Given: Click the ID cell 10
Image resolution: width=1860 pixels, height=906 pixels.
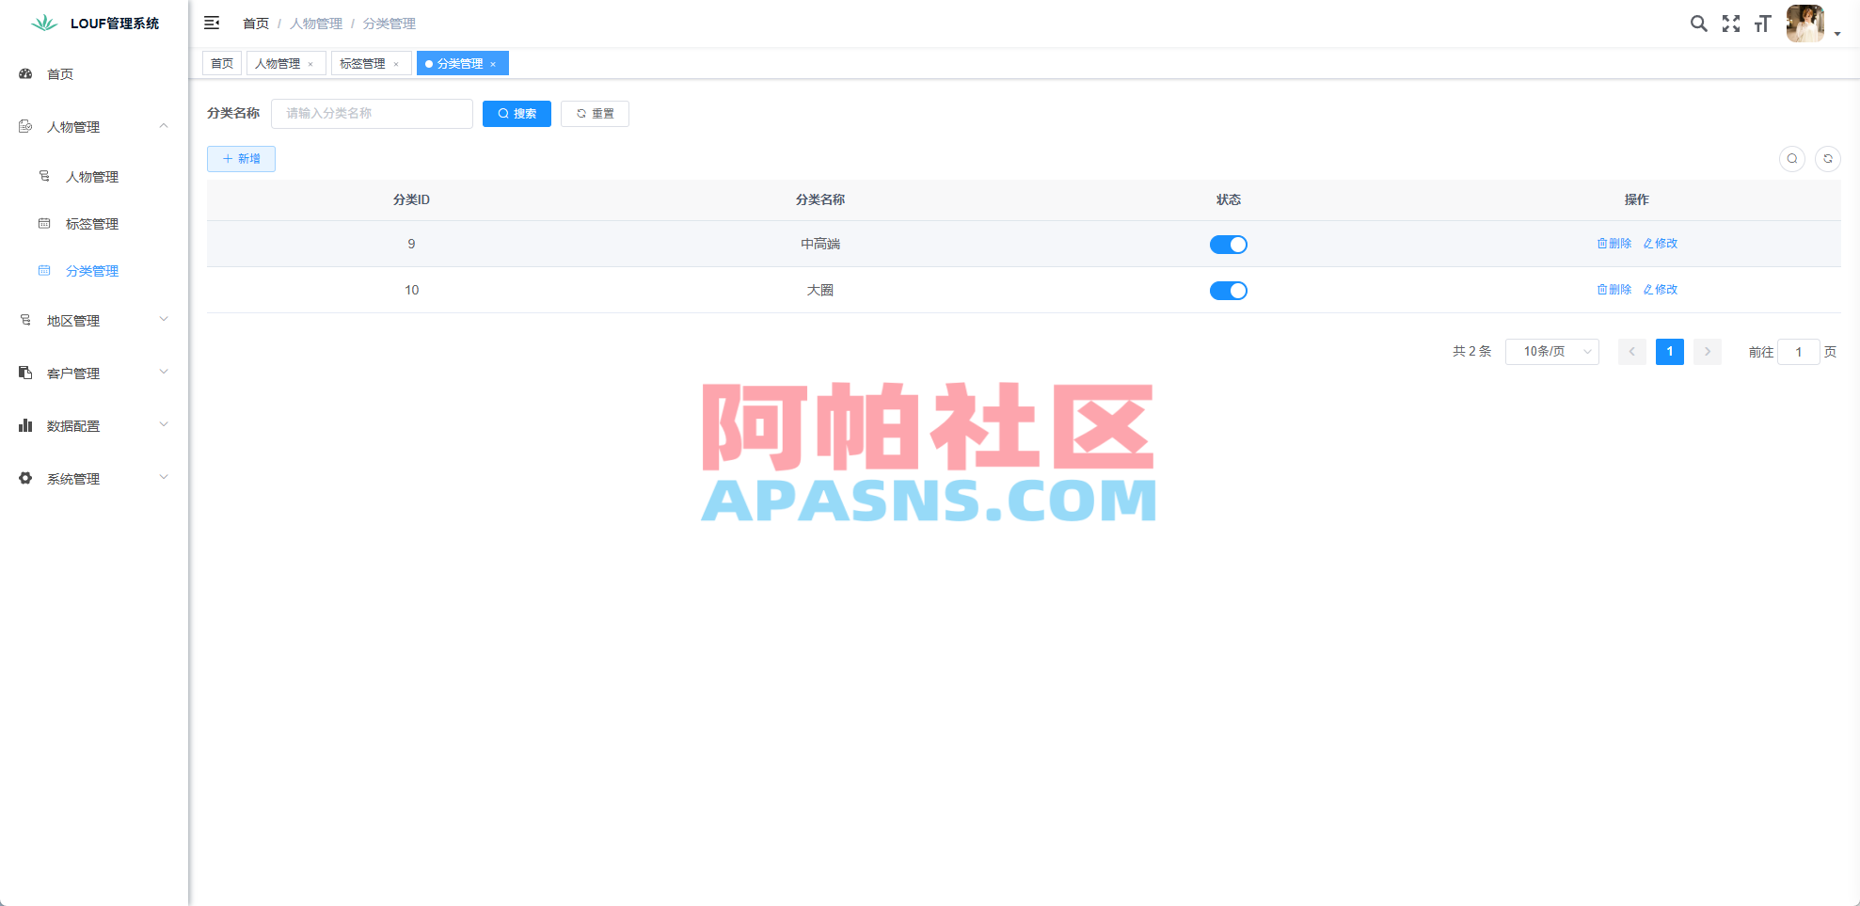Looking at the screenshot, I should 412,290.
